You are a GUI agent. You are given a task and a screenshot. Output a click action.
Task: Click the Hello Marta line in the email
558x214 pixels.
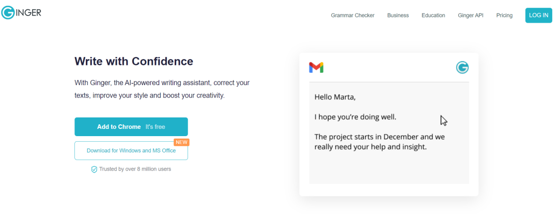coord(335,97)
